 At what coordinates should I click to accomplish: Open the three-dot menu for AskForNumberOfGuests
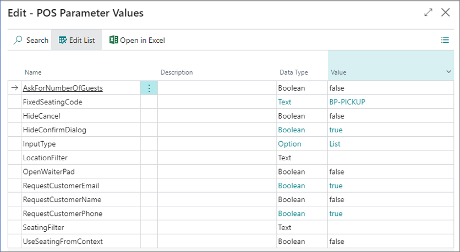click(x=149, y=88)
